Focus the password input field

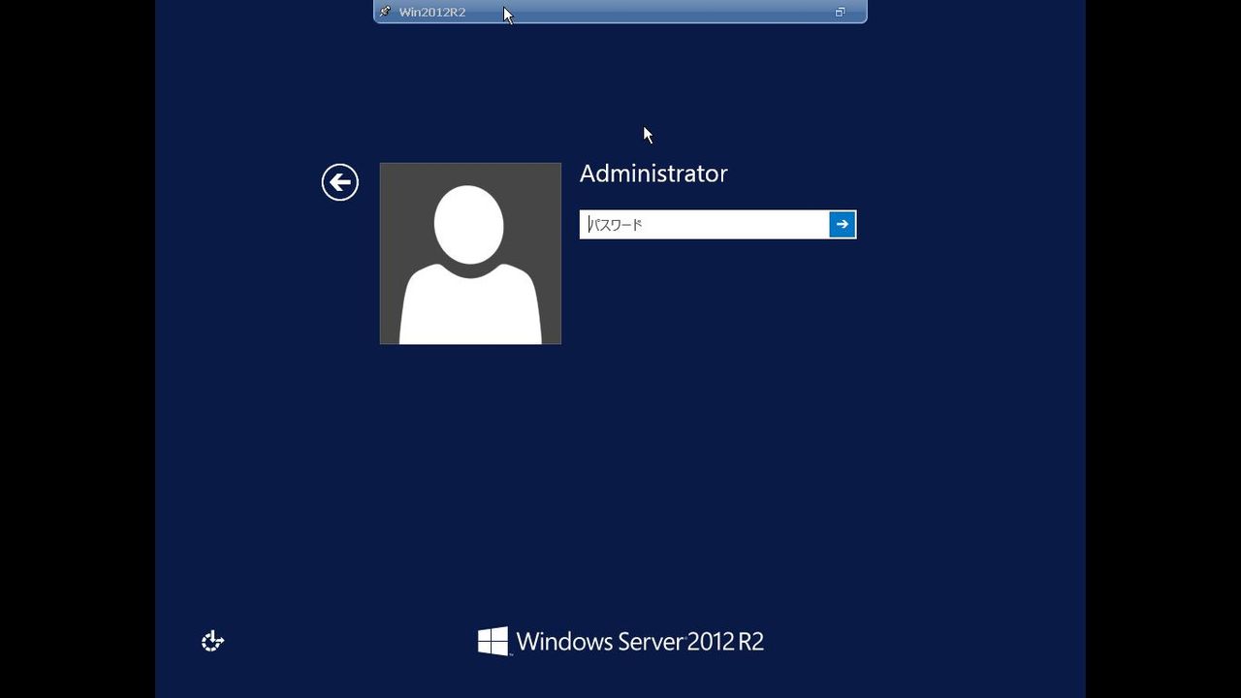(705, 225)
